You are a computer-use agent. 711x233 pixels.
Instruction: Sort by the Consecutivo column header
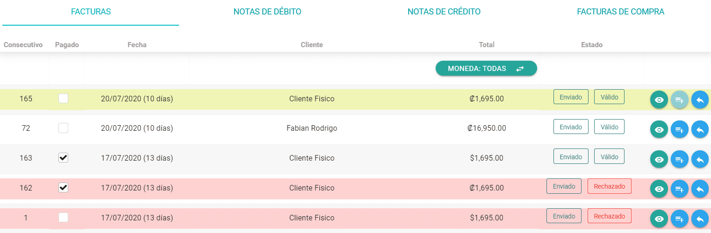[x=23, y=45]
